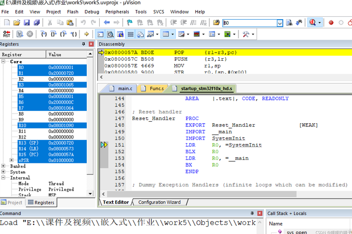The width and height of the screenshot is (352, 234).
Task: Navigate backwards with the blue back arrow
Action: (107, 22)
